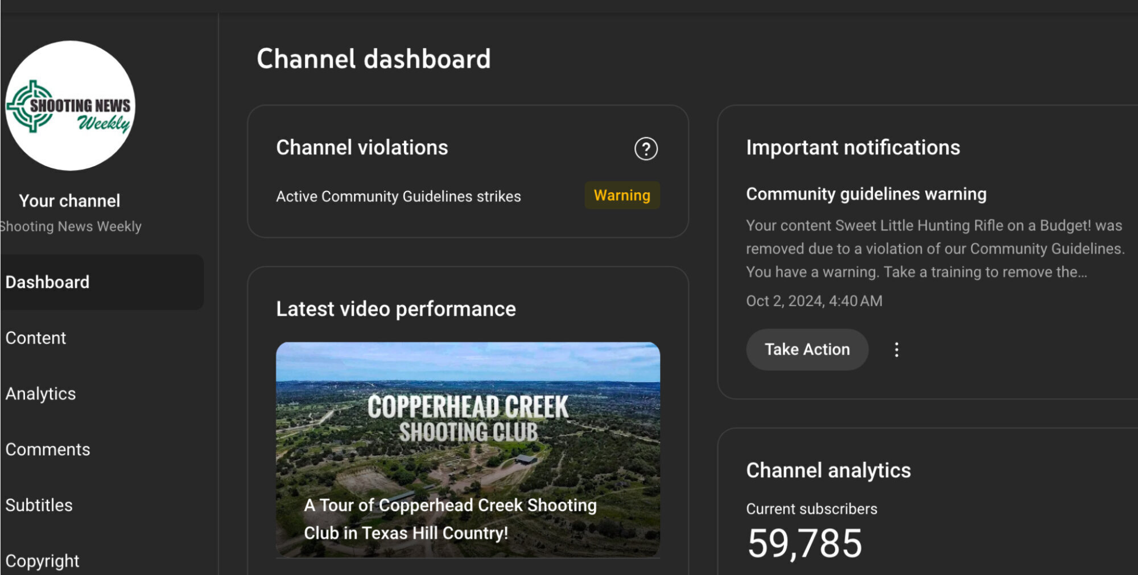Open the Channel analytics panel heading
Viewport: 1138px width, 575px height.
click(x=828, y=470)
